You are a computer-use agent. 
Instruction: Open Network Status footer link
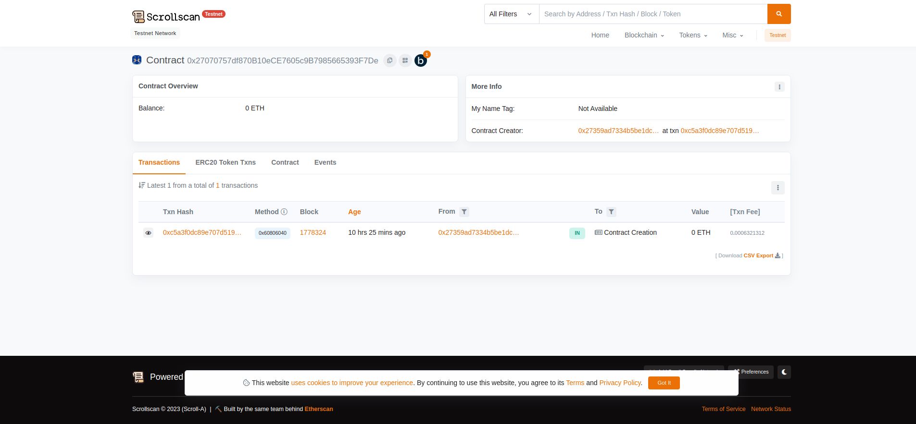click(x=771, y=409)
